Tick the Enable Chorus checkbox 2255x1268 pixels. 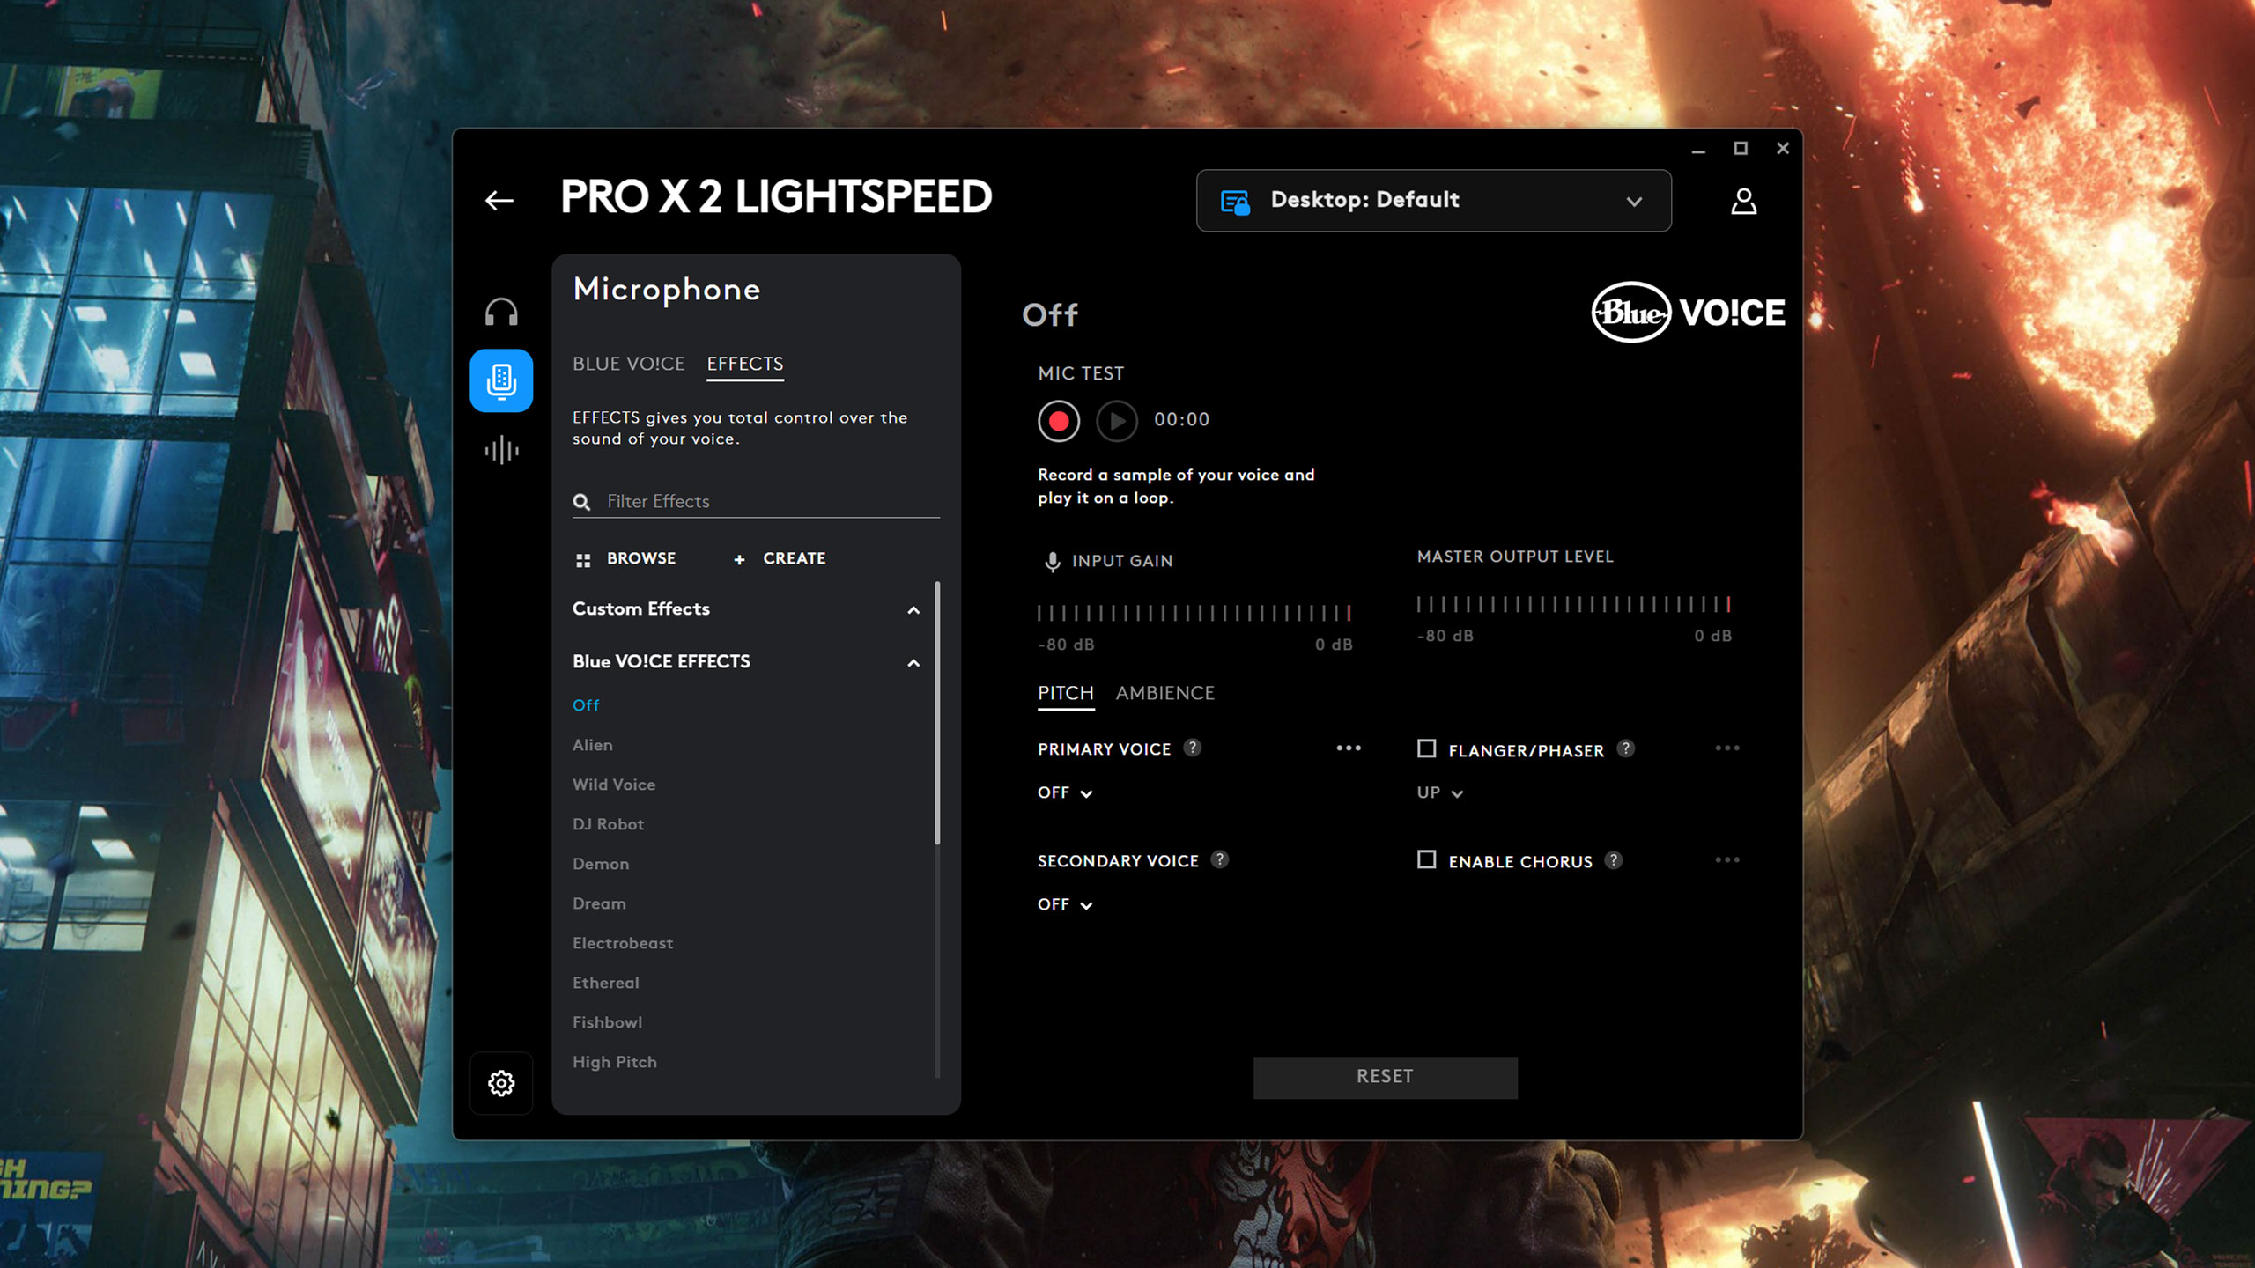coord(1426,859)
